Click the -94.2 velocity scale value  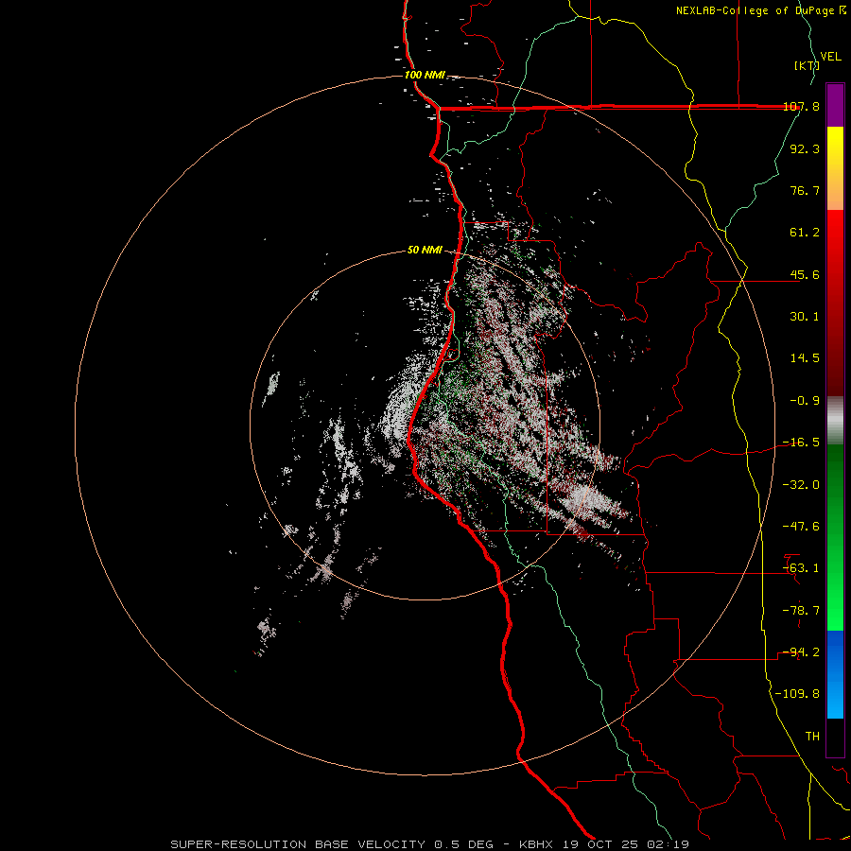click(x=801, y=652)
